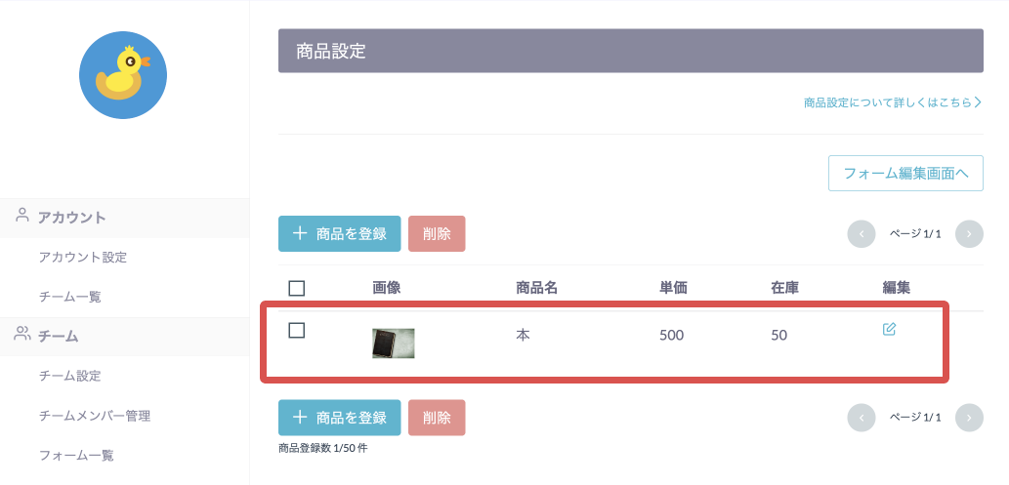Screen dimensions: 1009x485
Task: Click bottom next page arrow
Action: pos(969,418)
